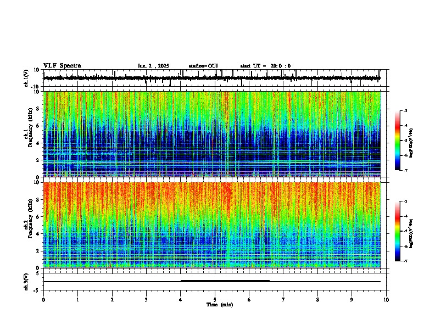Click the time-axis tick label "10"
This screenshot has height=336, width=435.
click(x=386, y=300)
